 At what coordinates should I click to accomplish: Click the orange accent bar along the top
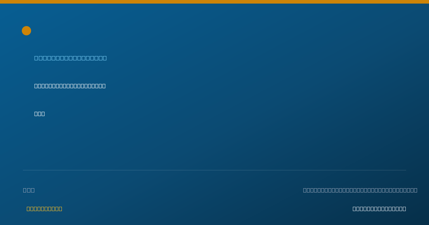click(214, 2)
